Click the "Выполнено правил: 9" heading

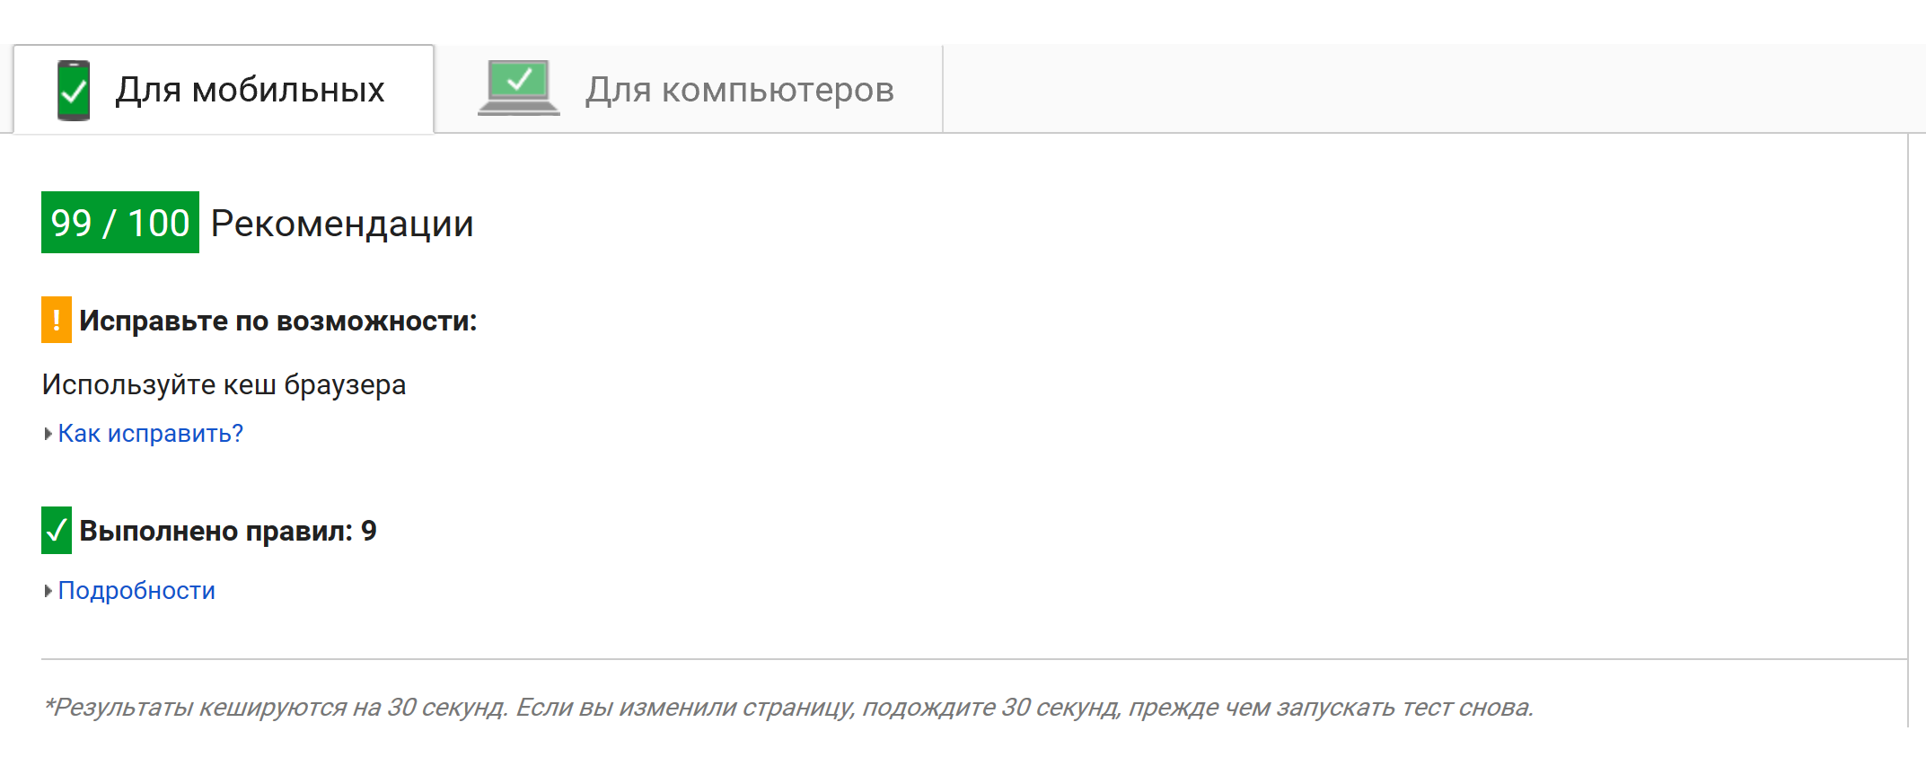tap(215, 531)
